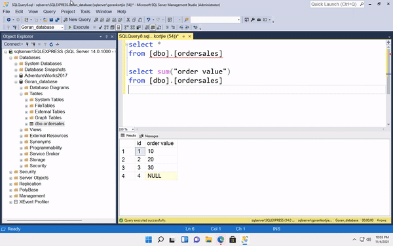Image resolution: width=393 pixels, height=246 pixels.
Task: Click the Save All icon
Action: (58, 20)
